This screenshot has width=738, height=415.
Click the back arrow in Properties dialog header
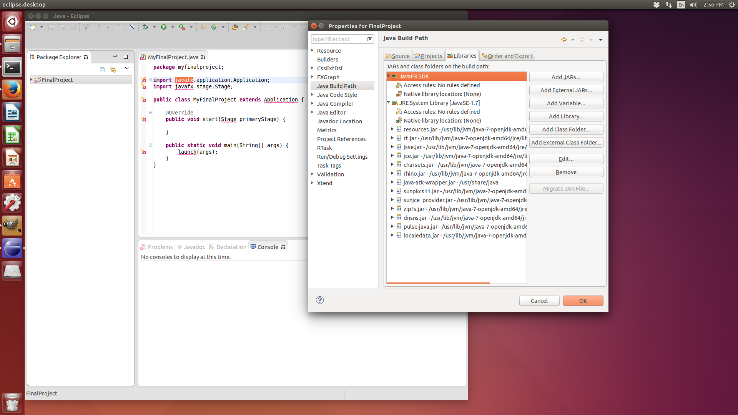click(564, 40)
